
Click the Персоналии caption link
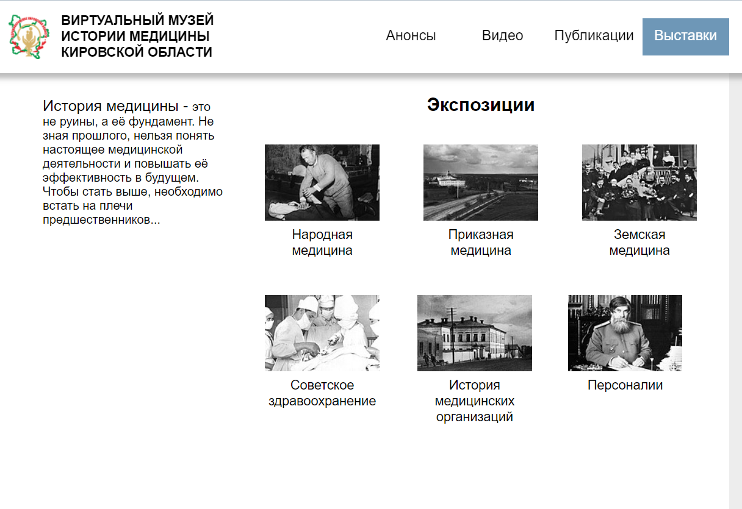(x=625, y=385)
